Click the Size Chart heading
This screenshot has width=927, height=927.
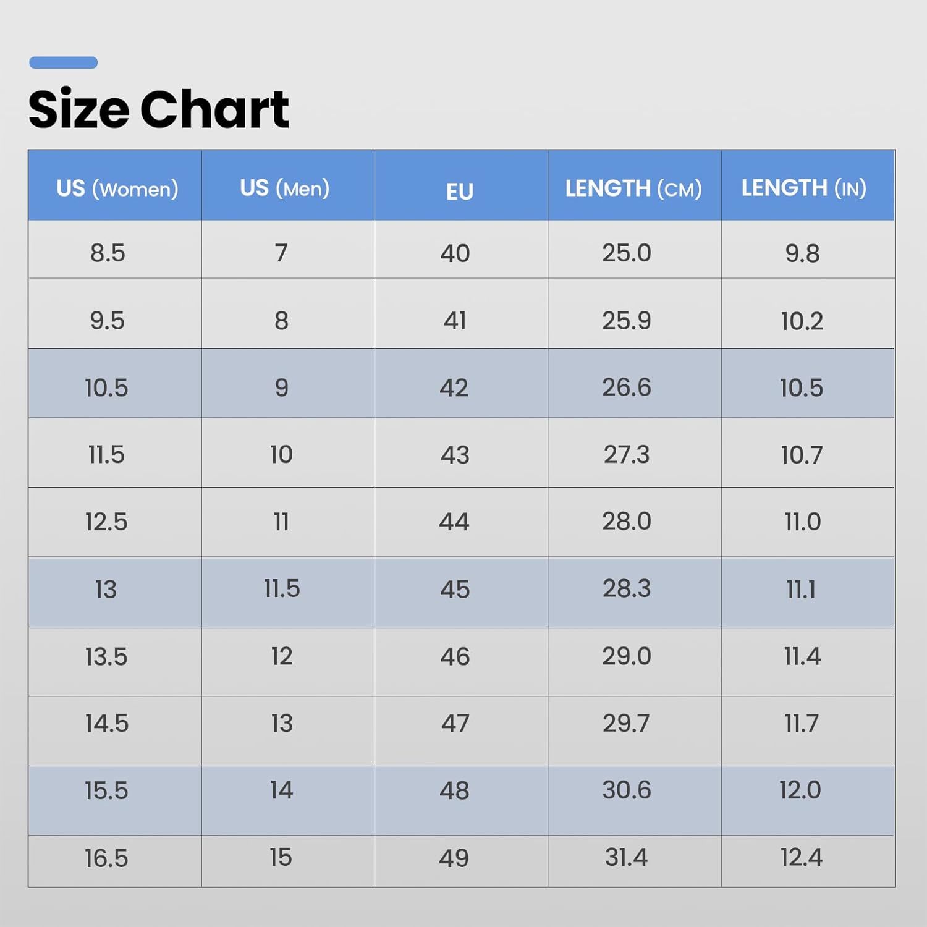click(x=158, y=109)
